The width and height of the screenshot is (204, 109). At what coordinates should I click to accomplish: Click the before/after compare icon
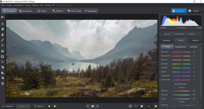click(x=55, y=106)
